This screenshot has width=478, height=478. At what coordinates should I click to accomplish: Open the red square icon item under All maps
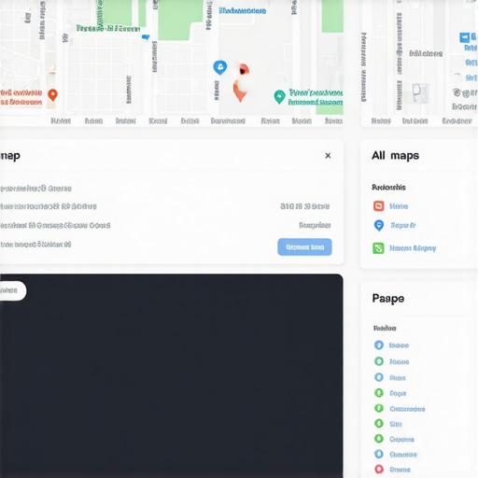tap(379, 206)
